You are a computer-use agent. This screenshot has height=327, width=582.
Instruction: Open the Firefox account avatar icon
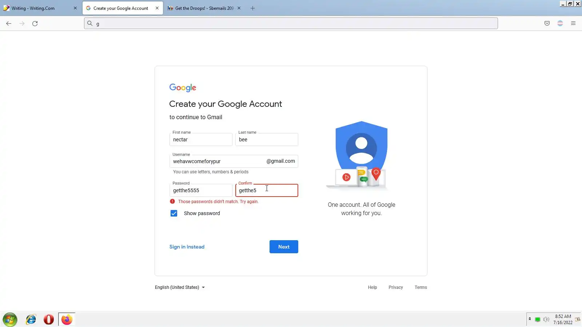tap(560, 24)
